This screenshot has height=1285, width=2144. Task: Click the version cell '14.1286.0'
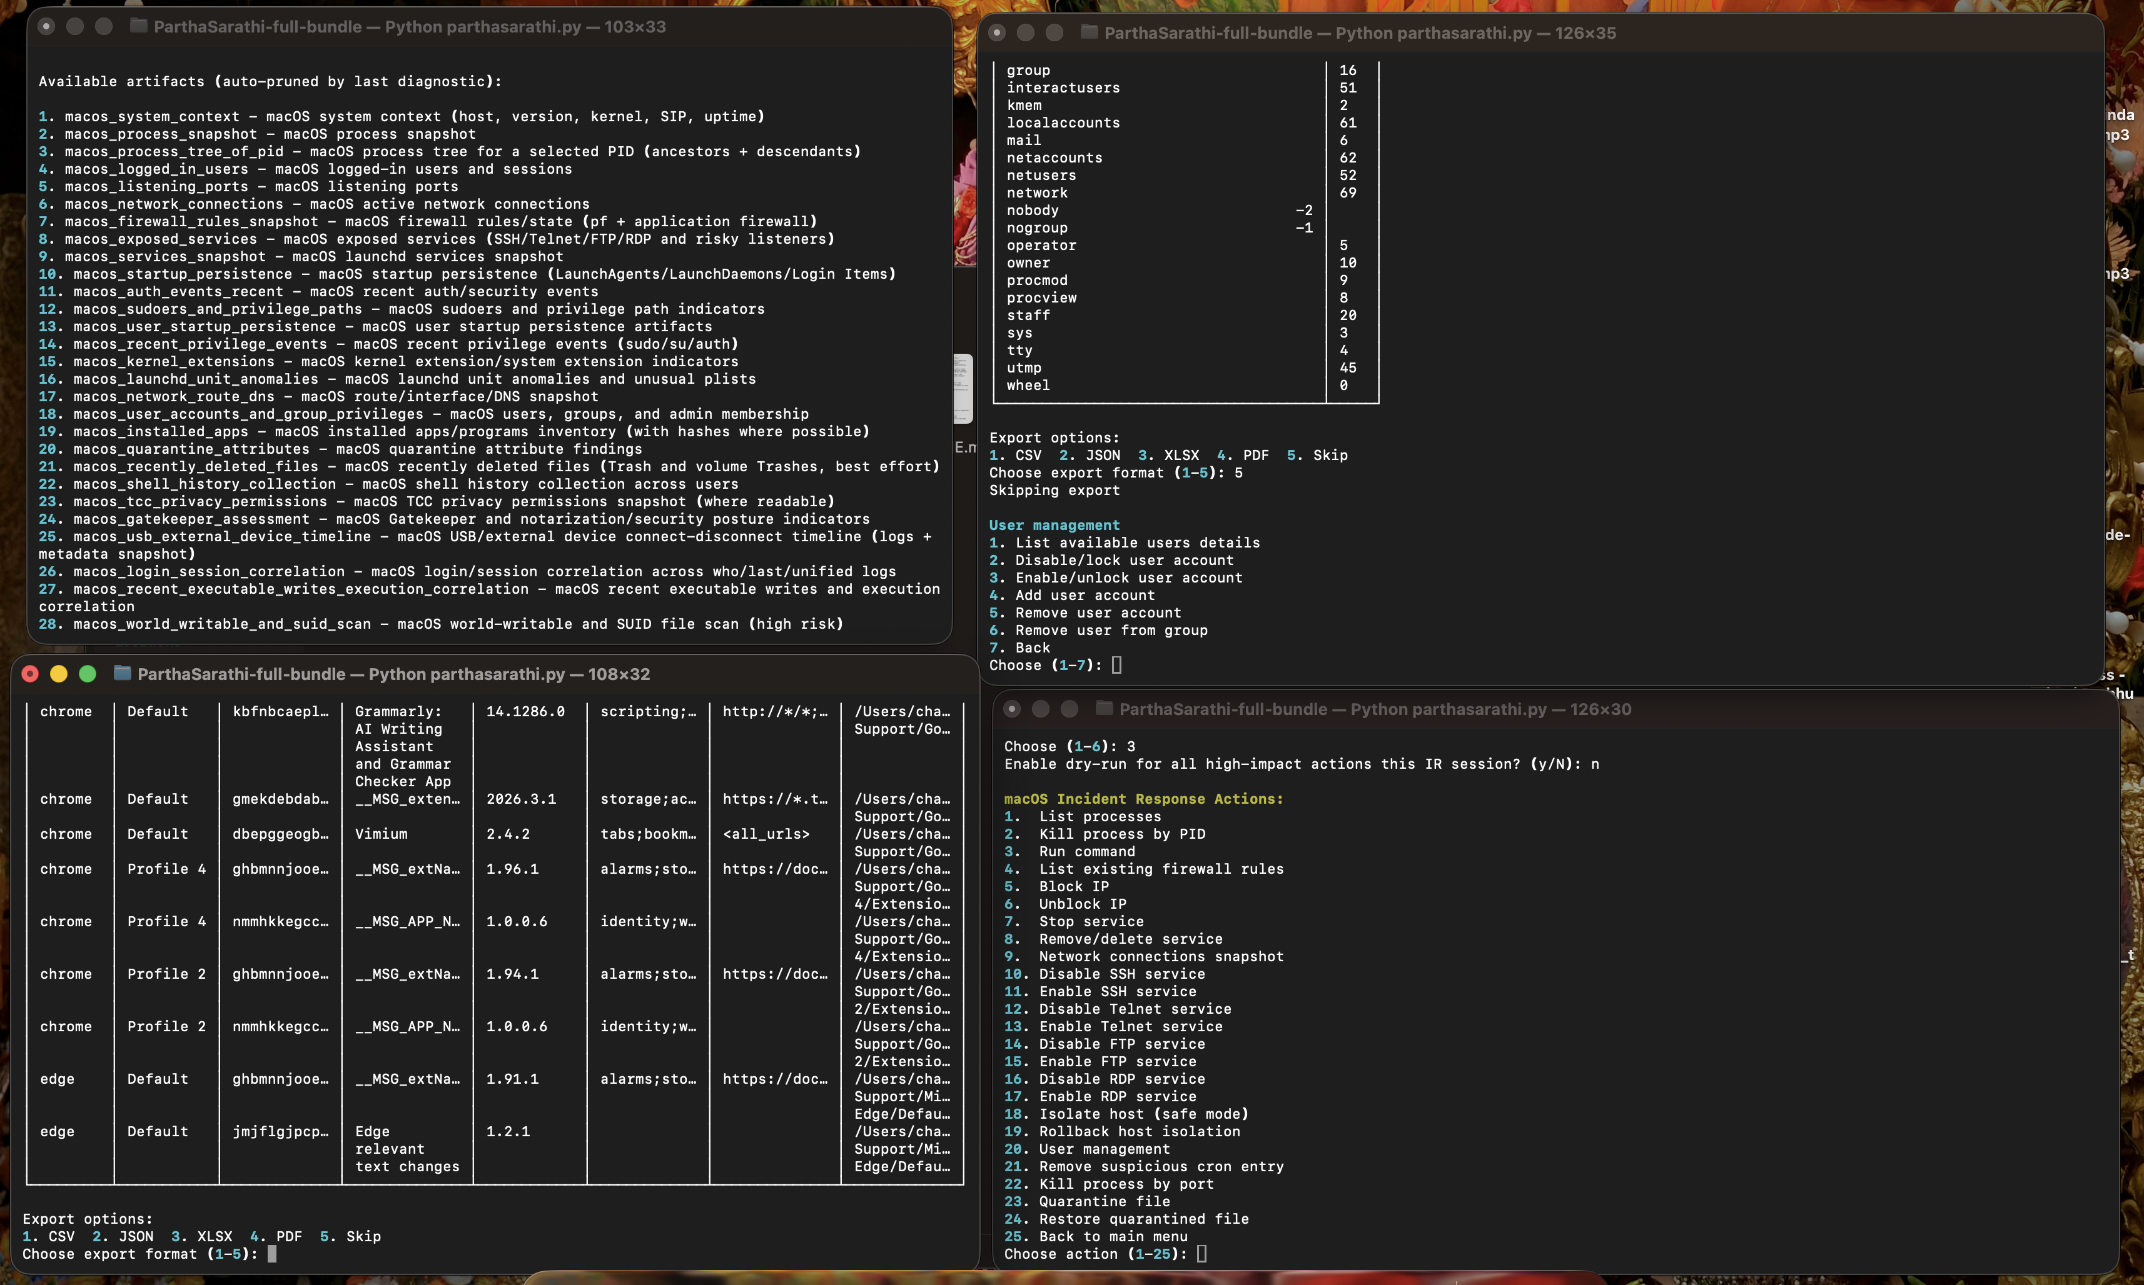click(526, 711)
